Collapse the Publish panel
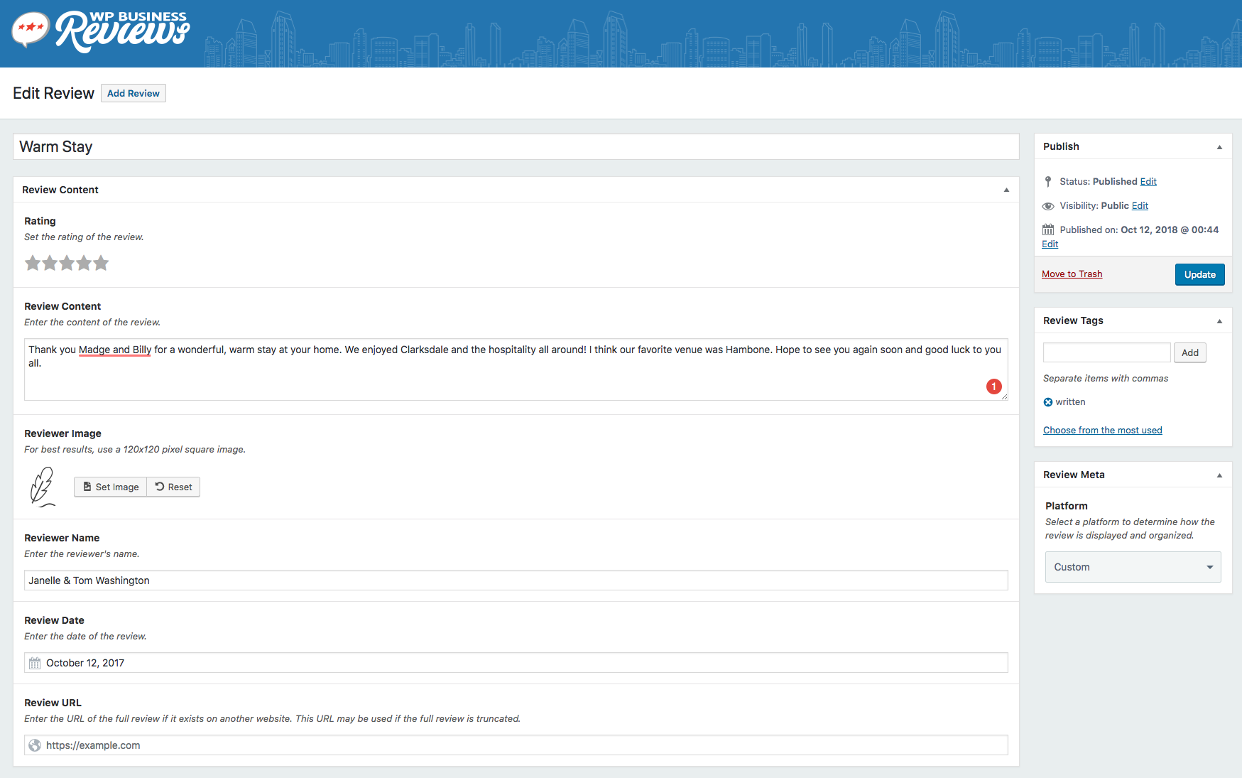 1219,147
